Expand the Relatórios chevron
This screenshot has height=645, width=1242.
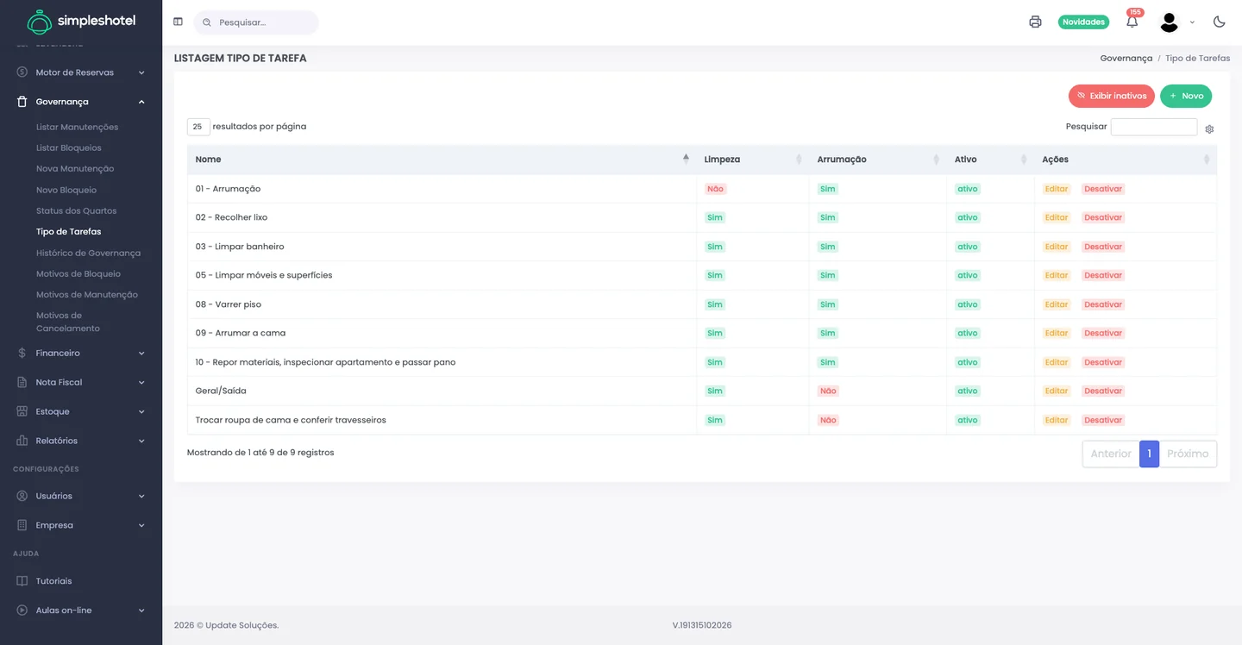(x=141, y=441)
